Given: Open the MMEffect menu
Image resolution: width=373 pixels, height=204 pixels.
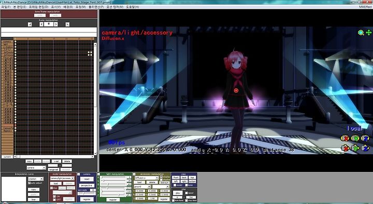Looking at the screenshot, I should pos(365,7).
